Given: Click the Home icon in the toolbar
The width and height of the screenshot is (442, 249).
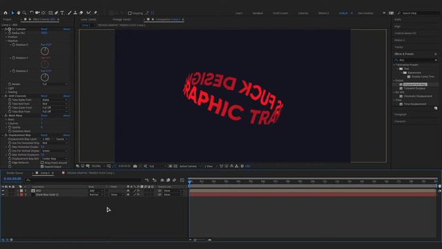Looking at the screenshot, I should 6,13.
